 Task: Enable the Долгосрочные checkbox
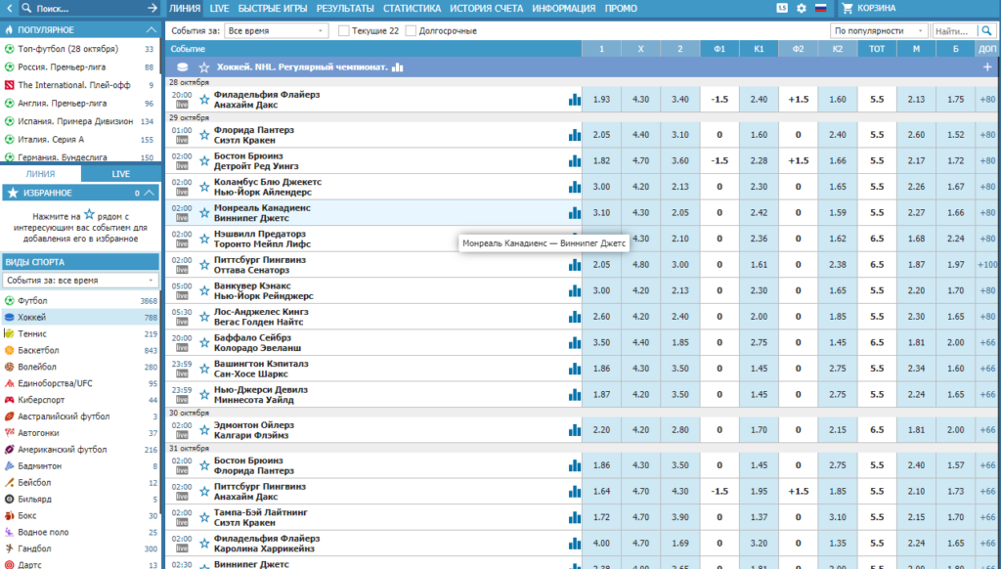[411, 30]
